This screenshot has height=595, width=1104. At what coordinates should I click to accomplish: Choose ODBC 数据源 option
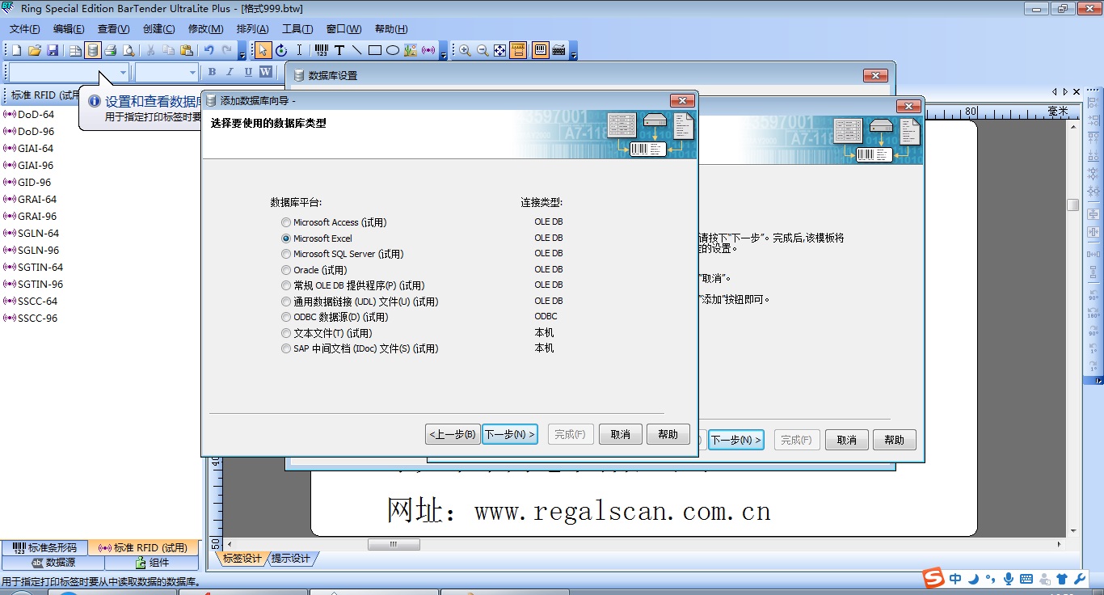335,317
